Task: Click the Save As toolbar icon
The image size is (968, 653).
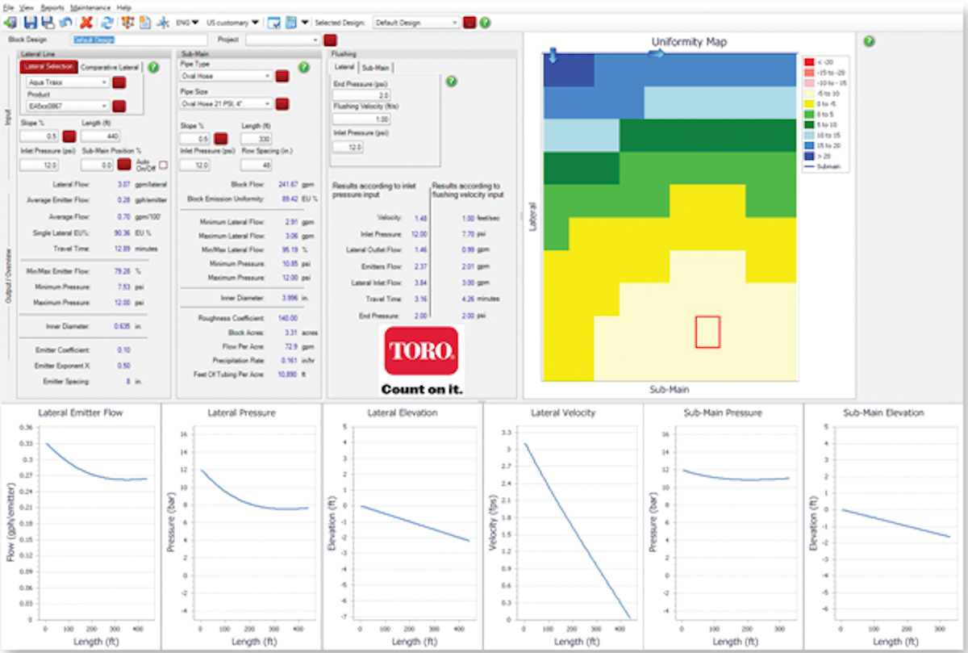Action: 48,22
